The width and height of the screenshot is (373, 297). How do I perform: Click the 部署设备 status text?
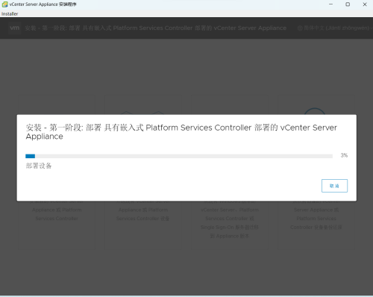click(39, 166)
